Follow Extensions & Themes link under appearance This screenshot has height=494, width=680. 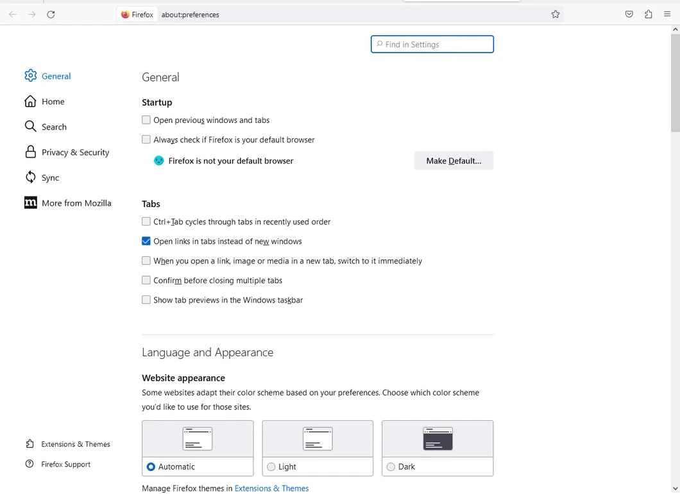(271, 488)
